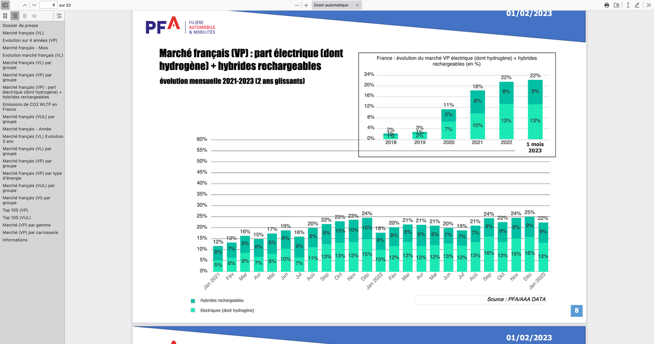
Task: Select the text annotation tool
Action: click(x=627, y=5)
